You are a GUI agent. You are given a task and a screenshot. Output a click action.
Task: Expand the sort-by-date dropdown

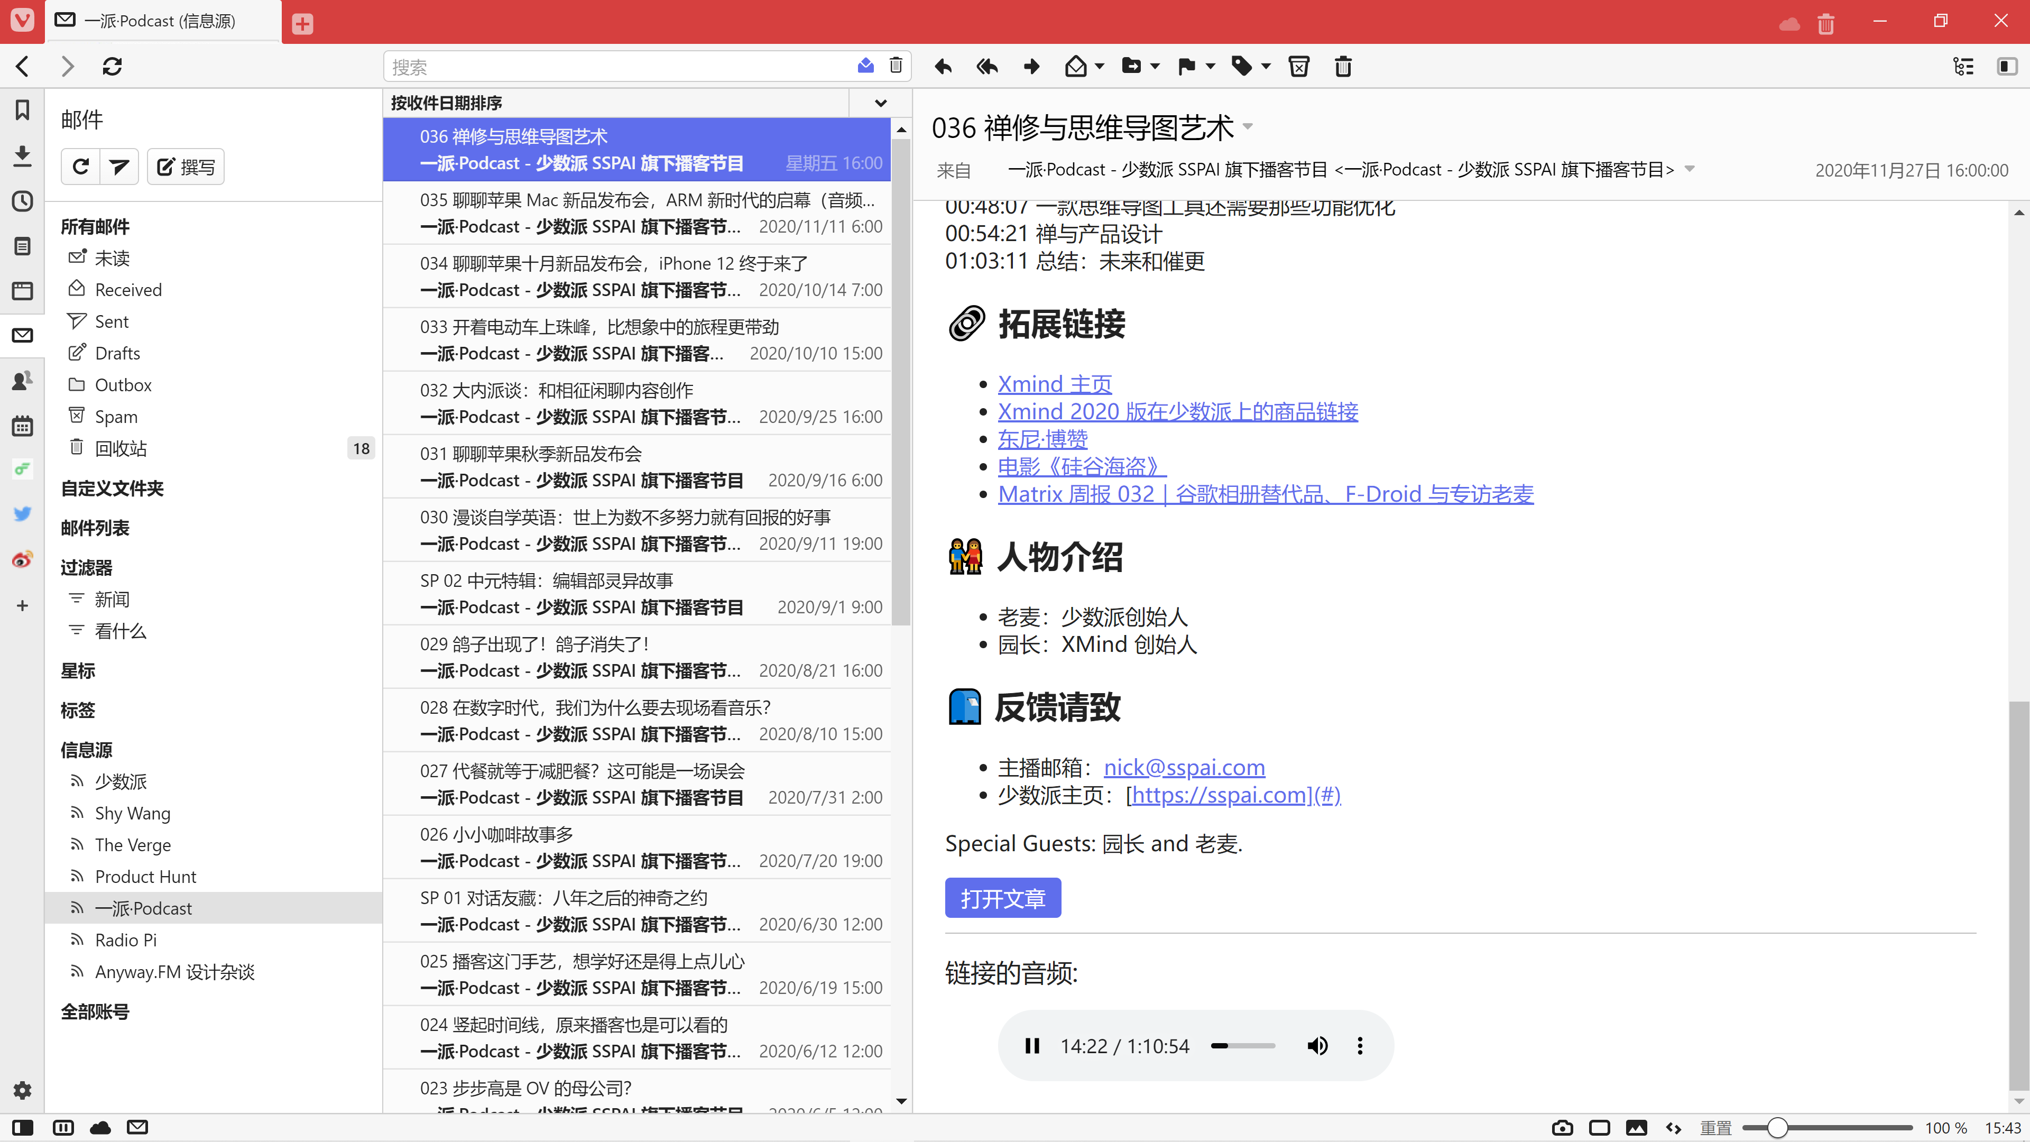pyautogui.click(x=880, y=103)
